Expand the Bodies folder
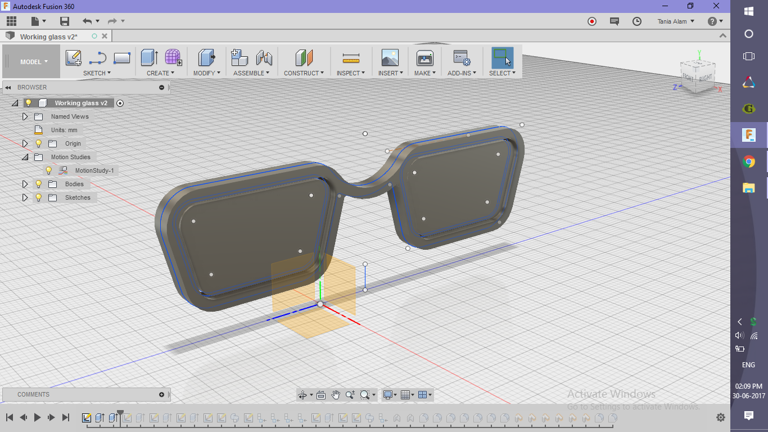 tap(25, 184)
